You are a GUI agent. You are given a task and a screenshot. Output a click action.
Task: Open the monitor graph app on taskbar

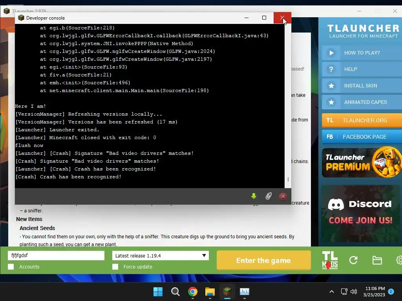(244, 292)
